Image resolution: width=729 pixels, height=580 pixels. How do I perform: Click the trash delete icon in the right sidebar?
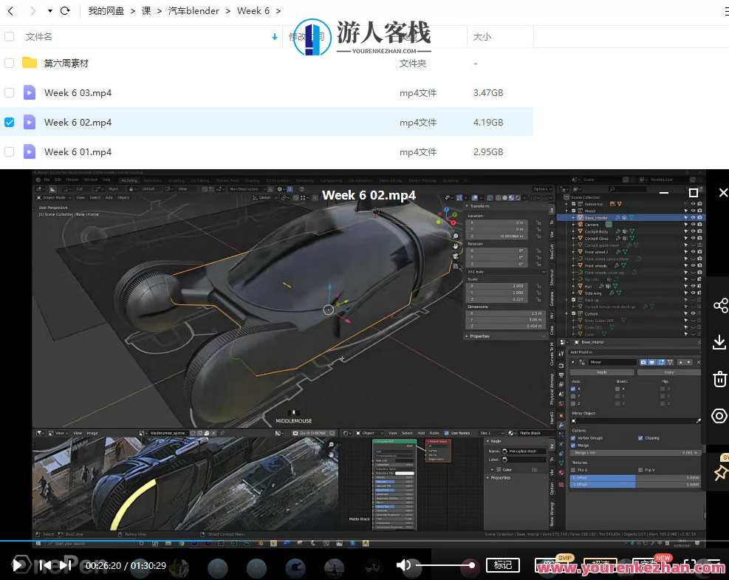point(719,379)
